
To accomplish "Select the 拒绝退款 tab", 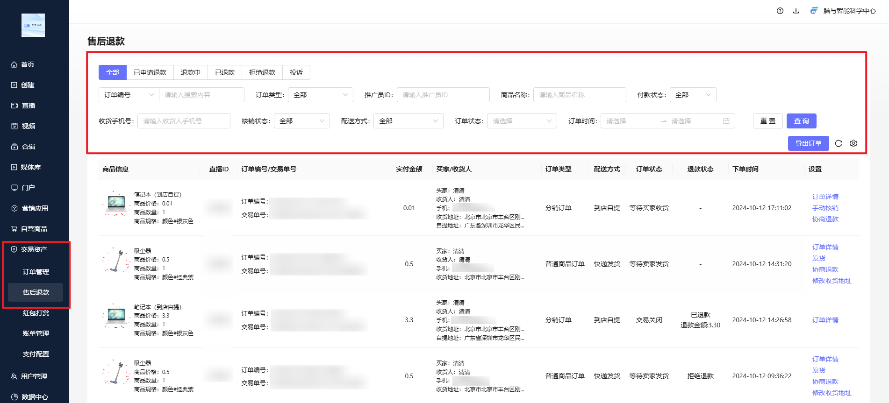I will pos(262,72).
